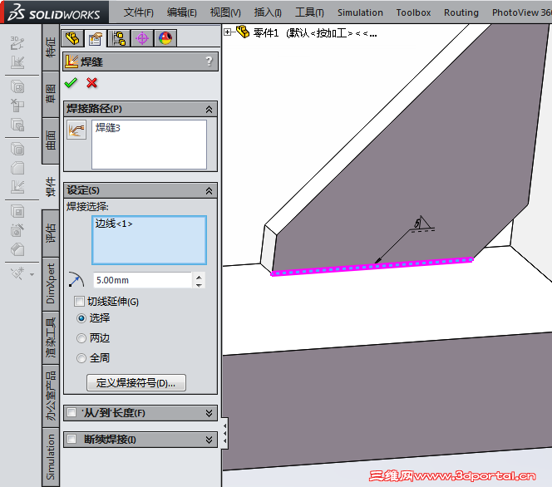Expand the 断续焊接(I) section chevron
The image size is (552, 487).
[209, 439]
